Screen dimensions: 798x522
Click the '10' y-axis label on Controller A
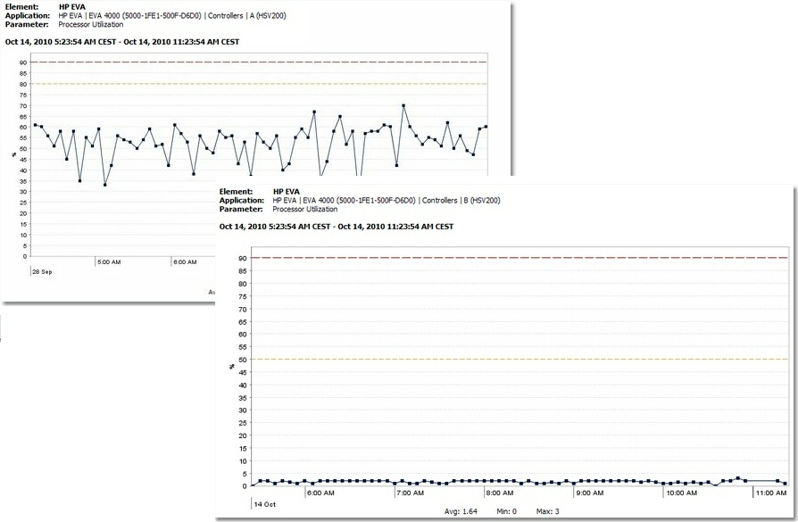23,235
